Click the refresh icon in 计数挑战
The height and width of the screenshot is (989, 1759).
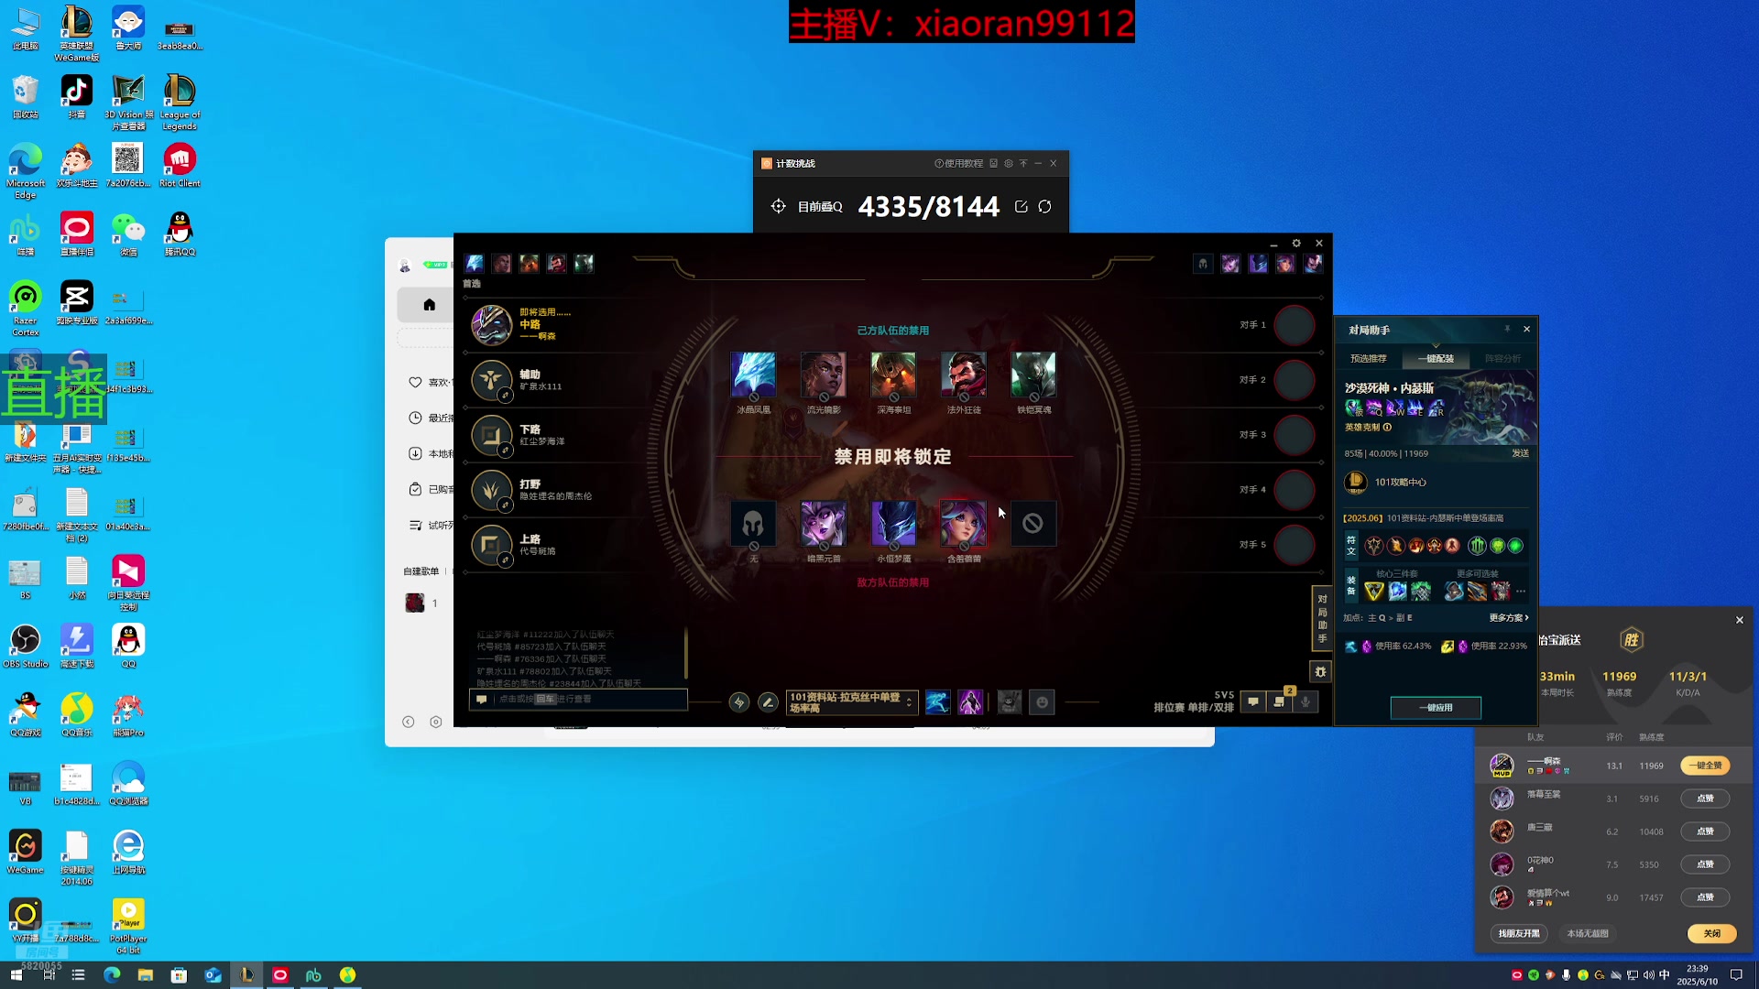coord(1044,206)
